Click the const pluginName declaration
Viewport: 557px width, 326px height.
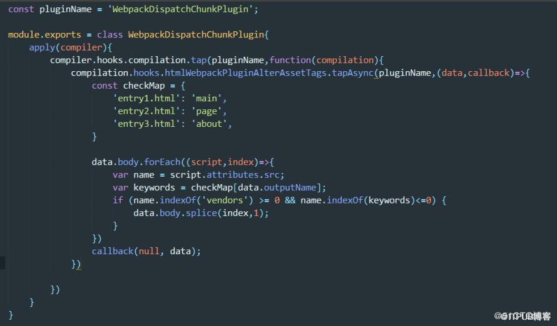pyautogui.click(x=49, y=9)
